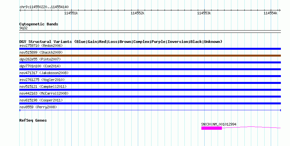Click nsv515121 (Campbell2011) label
Image resolution: width=290 pixels, height=146 pixels.
[43, 86]
